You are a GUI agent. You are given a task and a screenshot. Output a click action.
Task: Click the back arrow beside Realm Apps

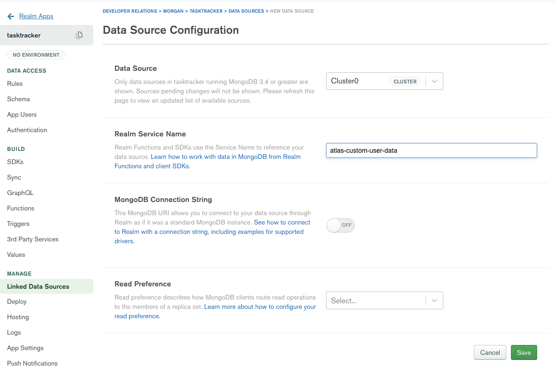click(11, 16)
